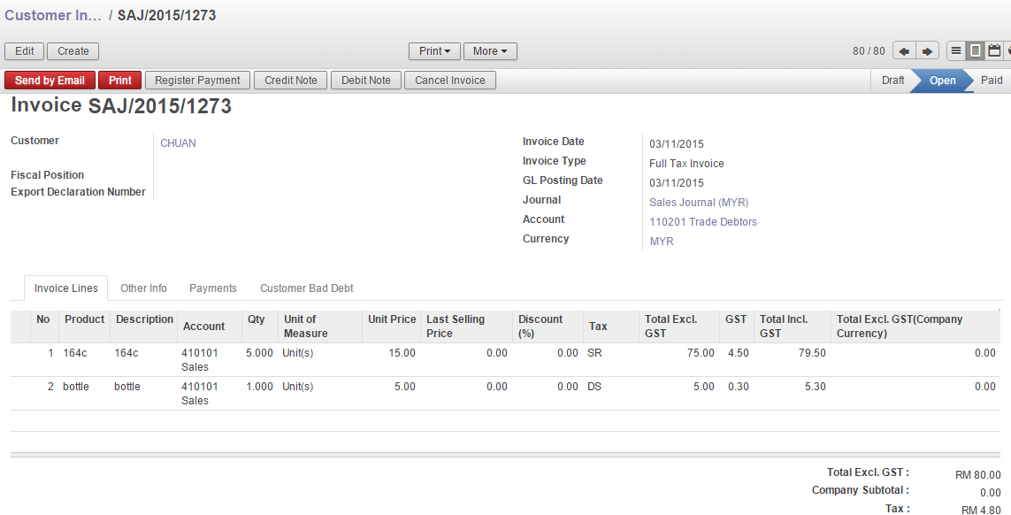
Task: Open the Print dropdown menu
Action: pos(433,50)
